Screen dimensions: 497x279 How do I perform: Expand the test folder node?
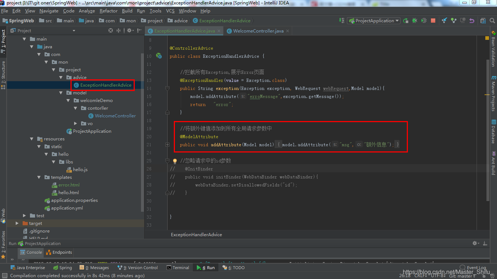24,216
